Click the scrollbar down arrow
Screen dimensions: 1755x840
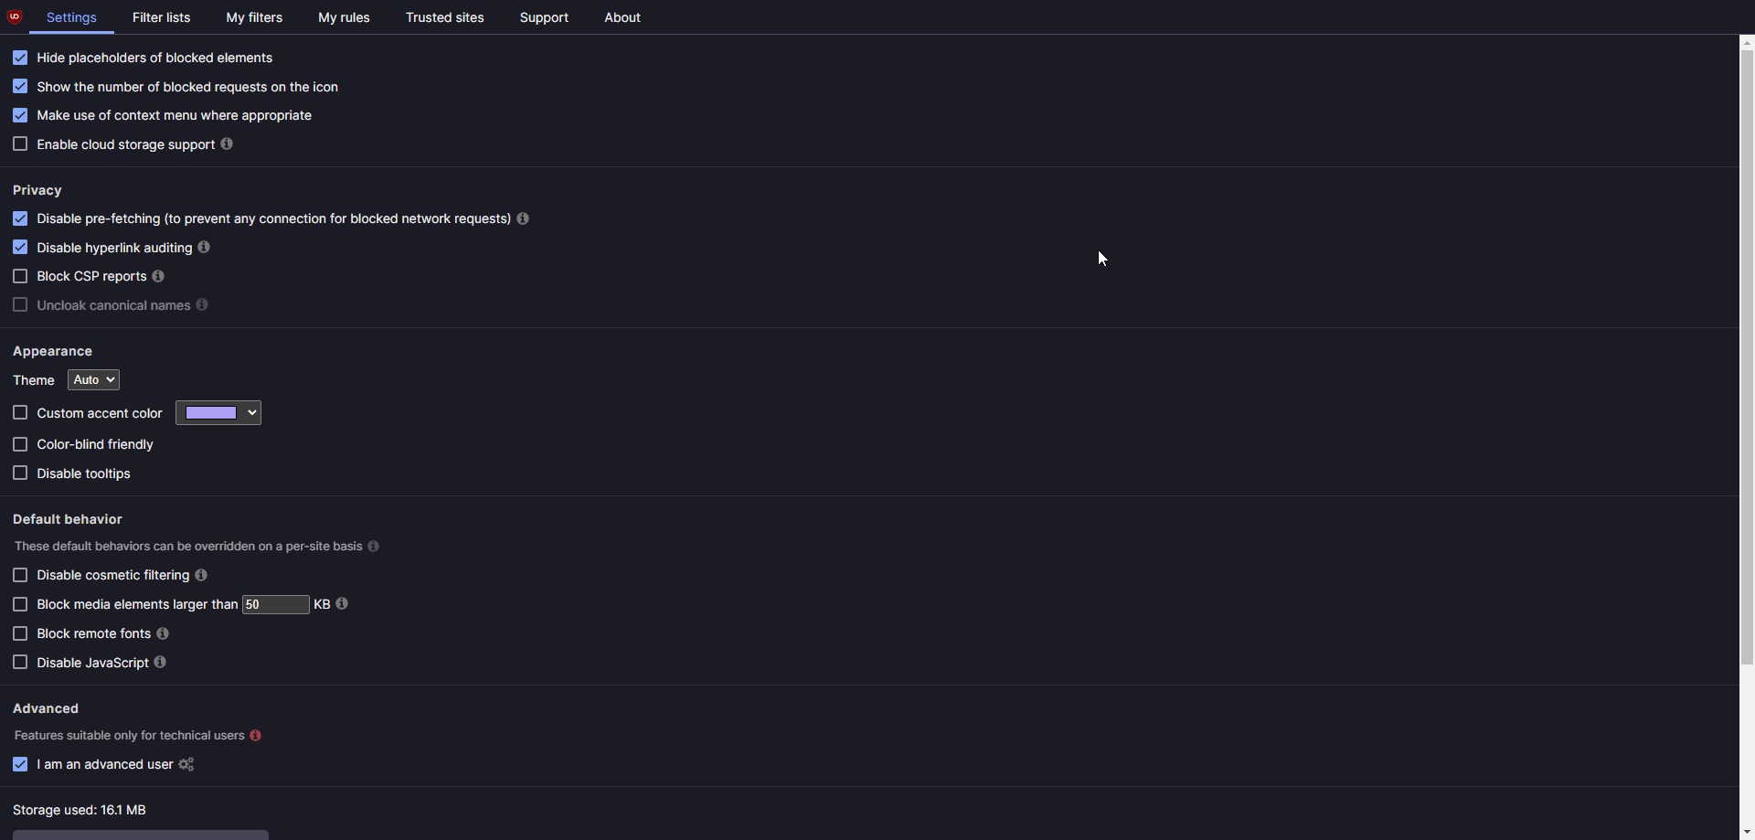pyautogui.click(x=1747, y=832)
